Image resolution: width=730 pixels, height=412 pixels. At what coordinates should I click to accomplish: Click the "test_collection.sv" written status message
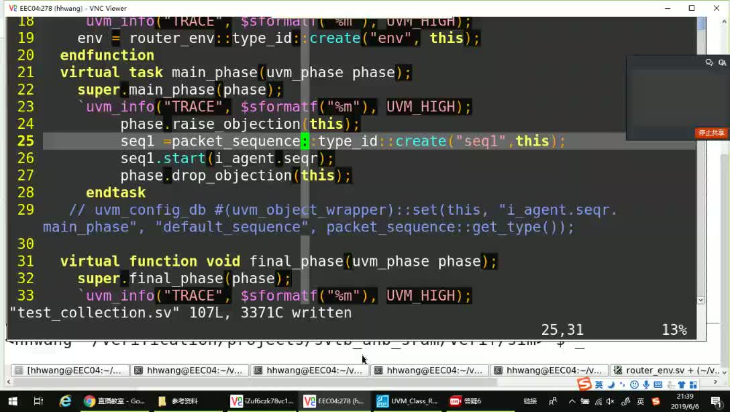pyautogui.click(x=180, y=313)
